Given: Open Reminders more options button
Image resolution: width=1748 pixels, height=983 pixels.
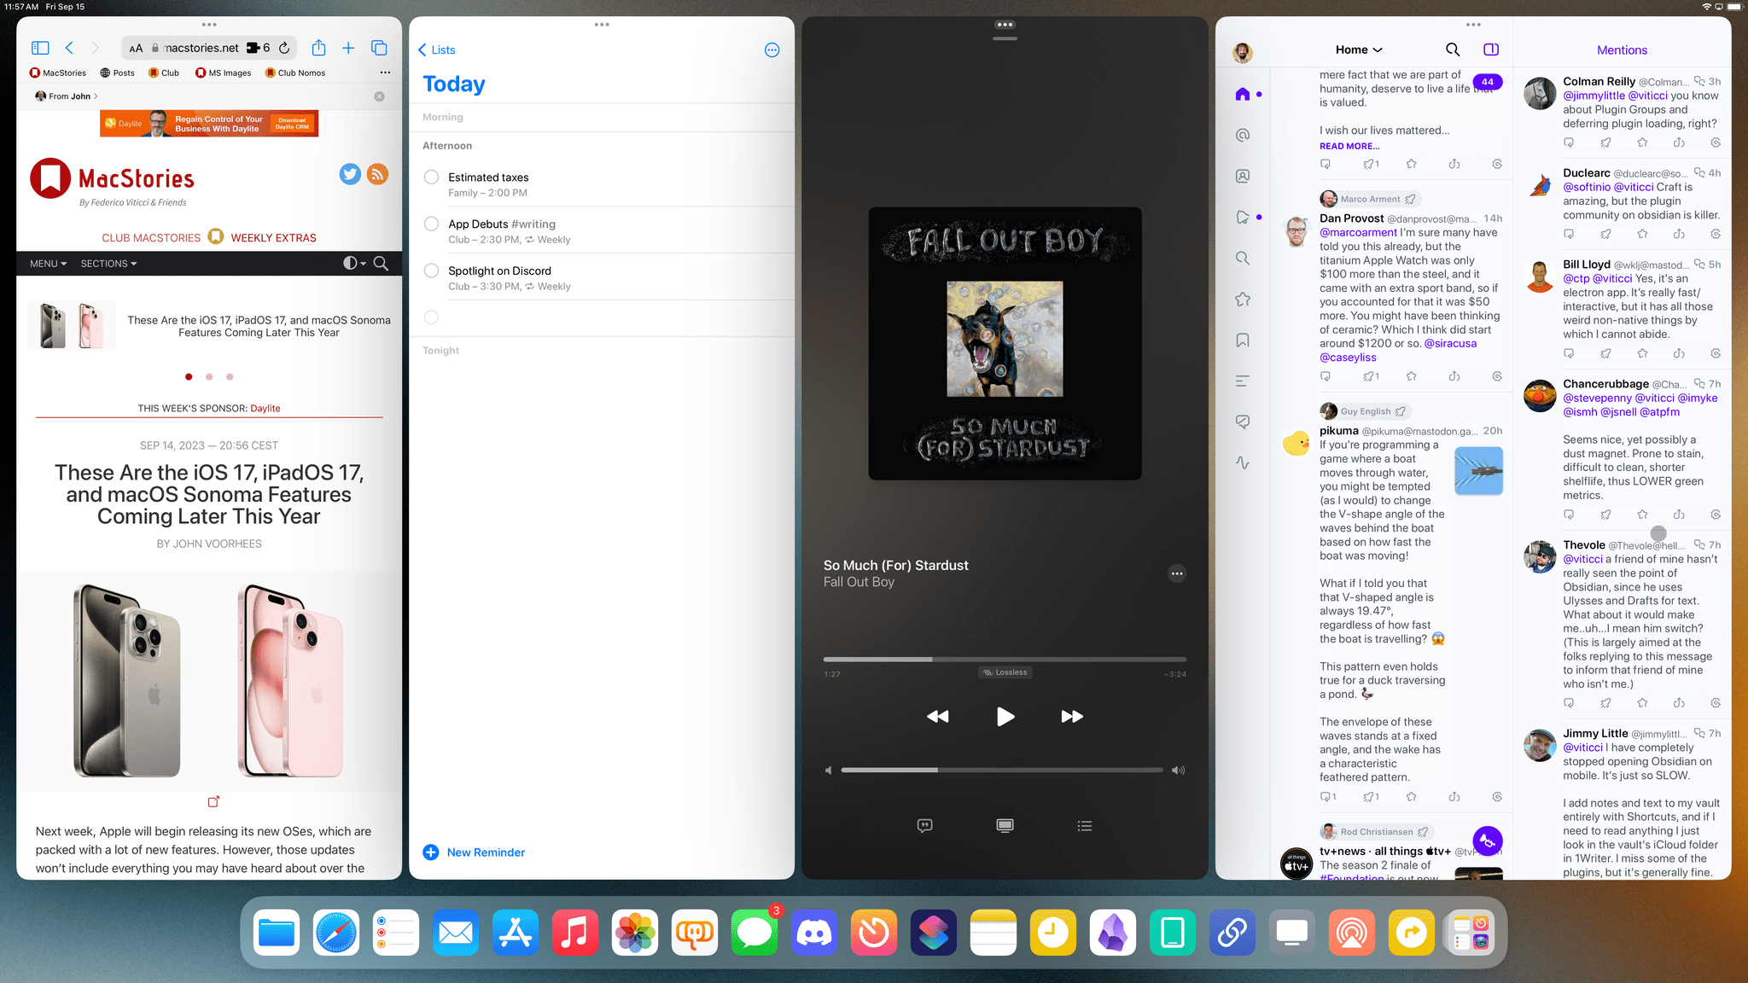Looking at the screenshot, I should point(772,50).
